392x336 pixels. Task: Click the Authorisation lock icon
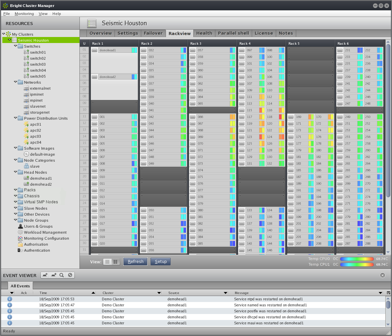[x=20, y=244]
